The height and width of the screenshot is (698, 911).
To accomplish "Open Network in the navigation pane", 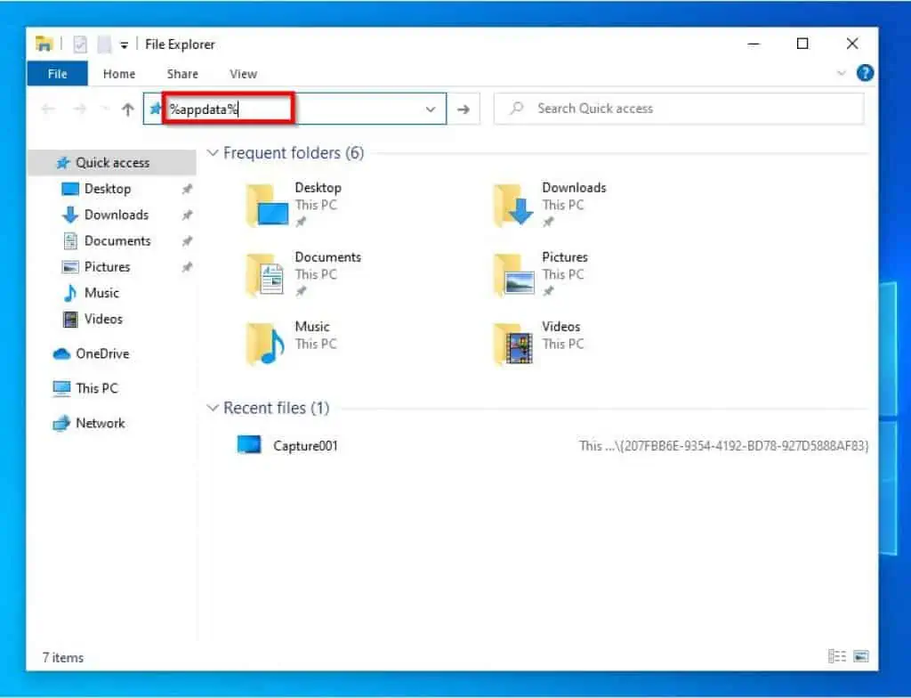I will click(100, 423).
